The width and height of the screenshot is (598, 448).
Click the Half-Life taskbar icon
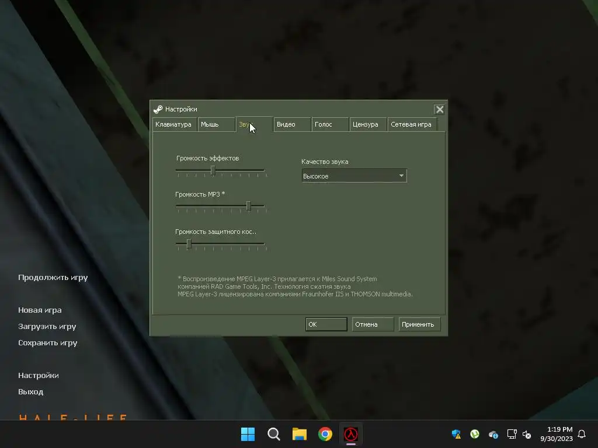tap(351, 434)
